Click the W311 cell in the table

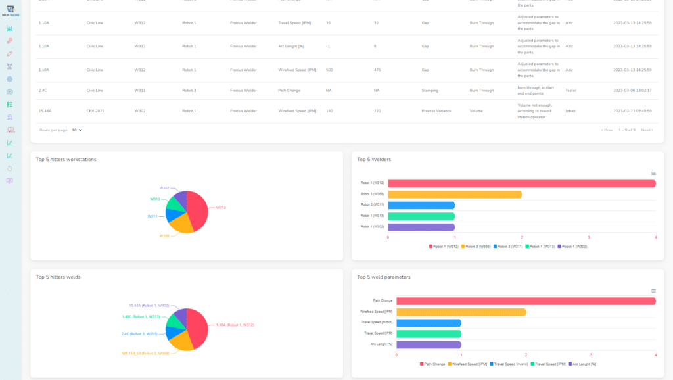point(140,91)
